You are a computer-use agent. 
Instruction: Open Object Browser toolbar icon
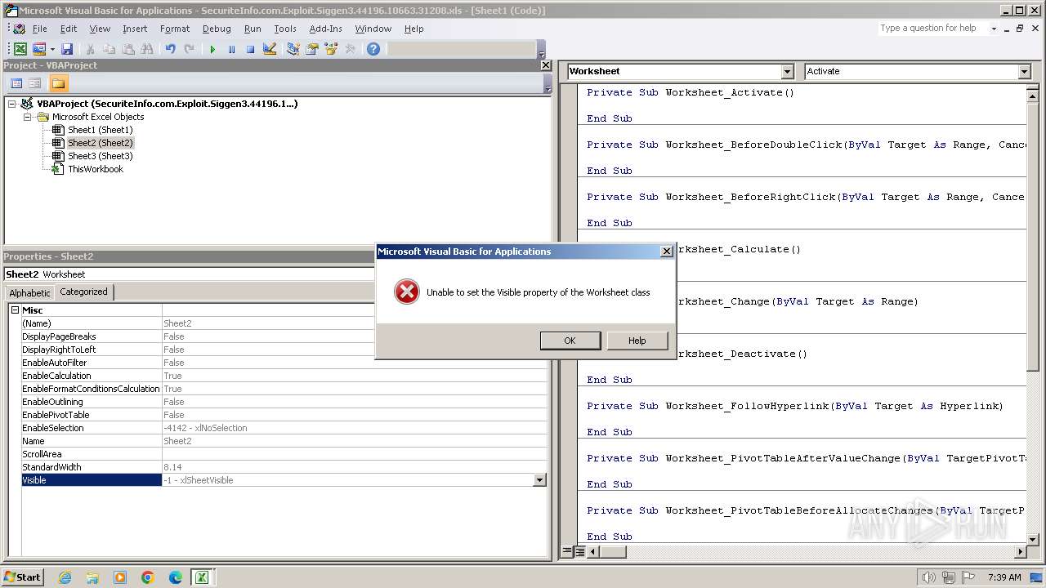[331, 49]
